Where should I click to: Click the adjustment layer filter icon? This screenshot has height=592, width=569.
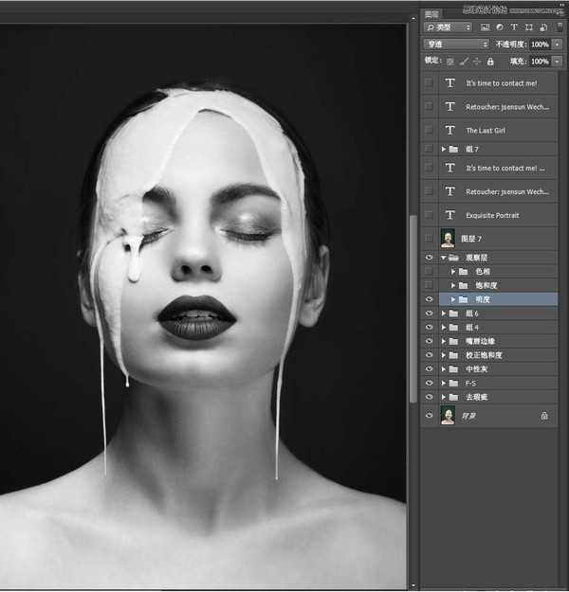click(499, 27)
